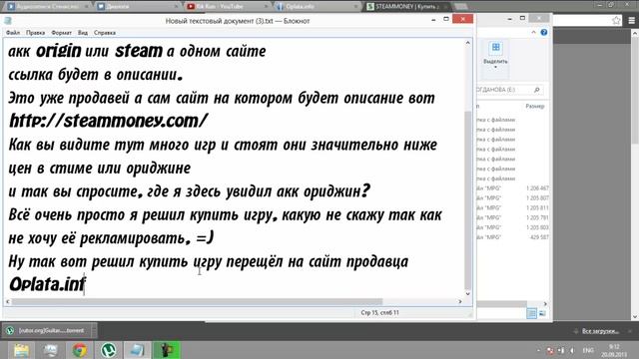Click the network icon in system tray
639x359 pixels.
[561, 350]
